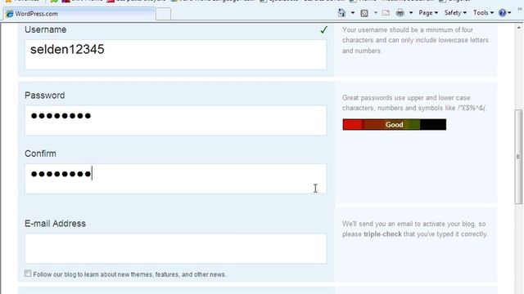The height and width of the screenshot is (294, 524).
Task: Open a new blank tab
Action: click(x=164, y=14)
